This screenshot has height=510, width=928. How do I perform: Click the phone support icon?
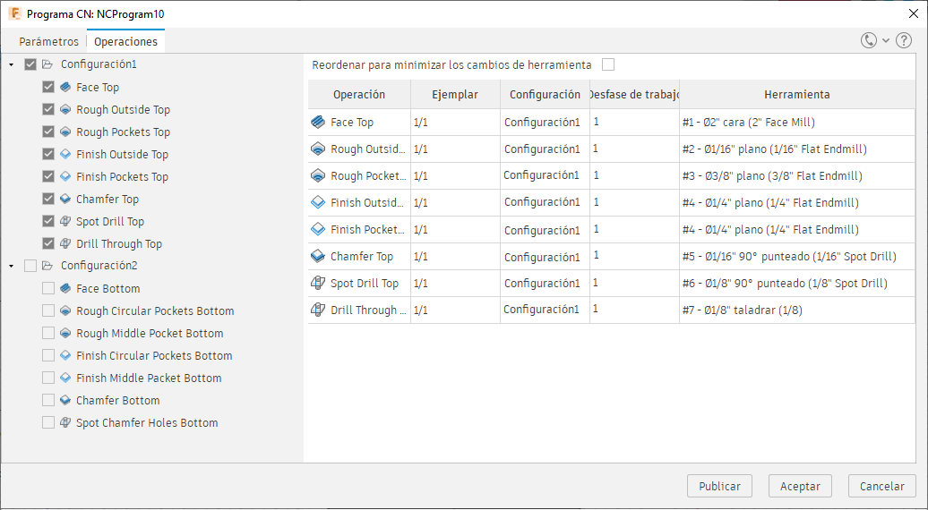869,40
